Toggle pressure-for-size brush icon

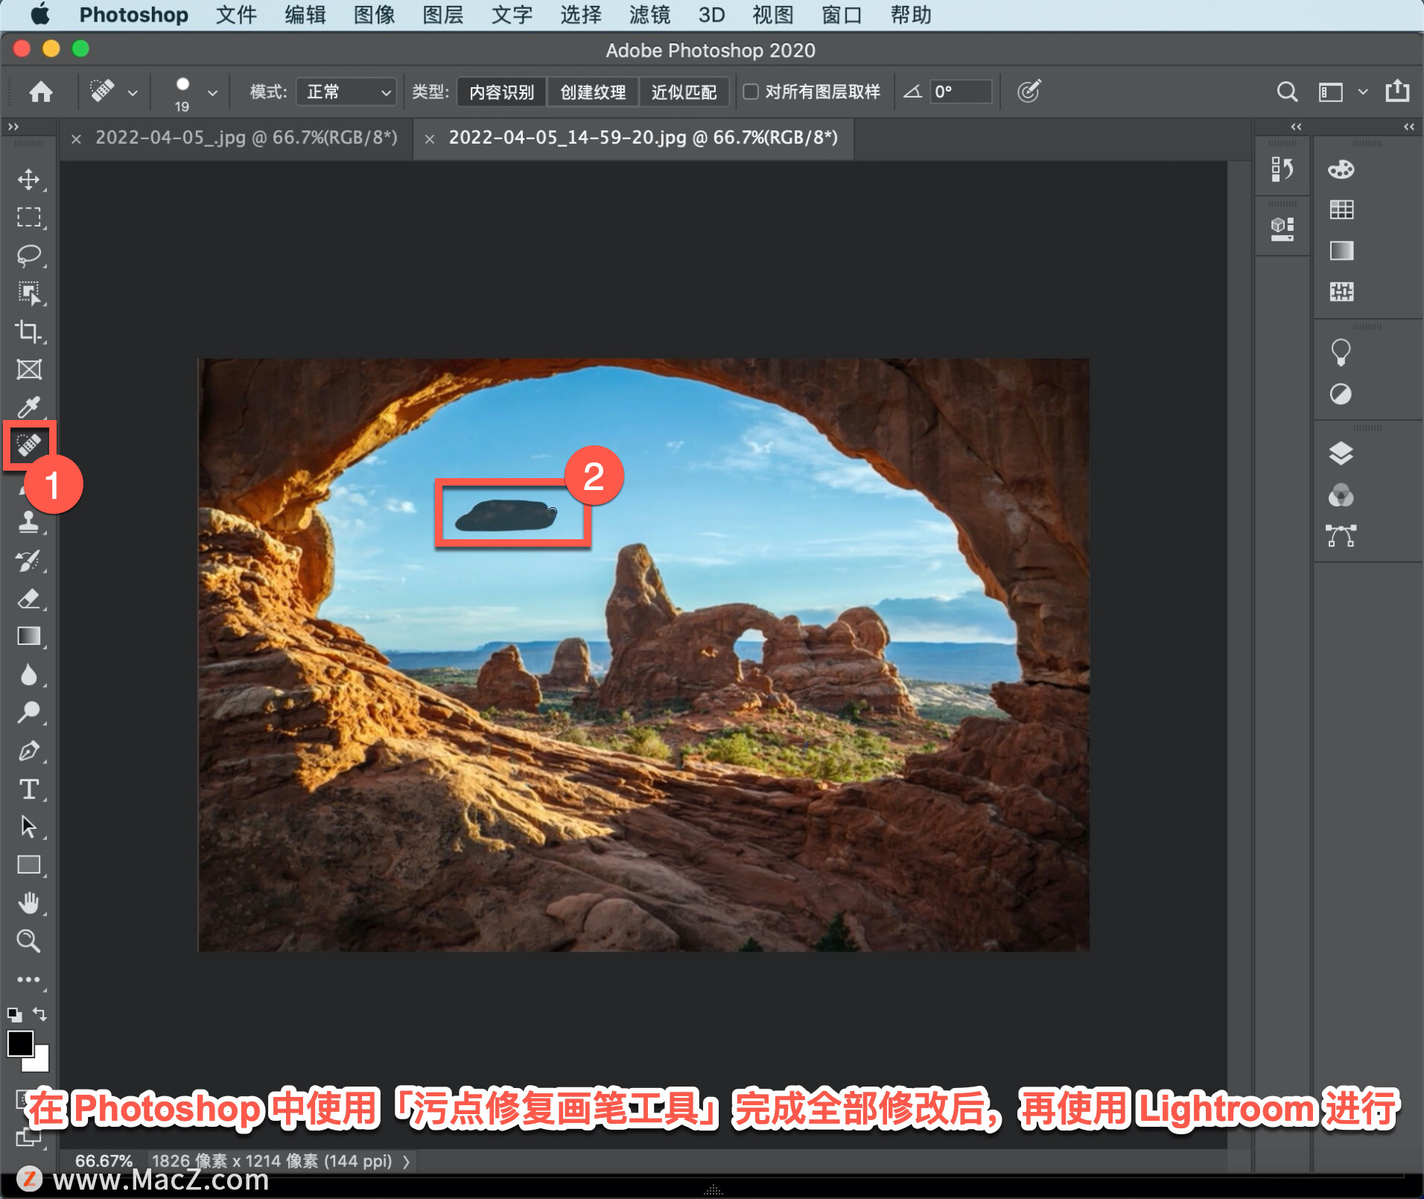pos(1029,92)
